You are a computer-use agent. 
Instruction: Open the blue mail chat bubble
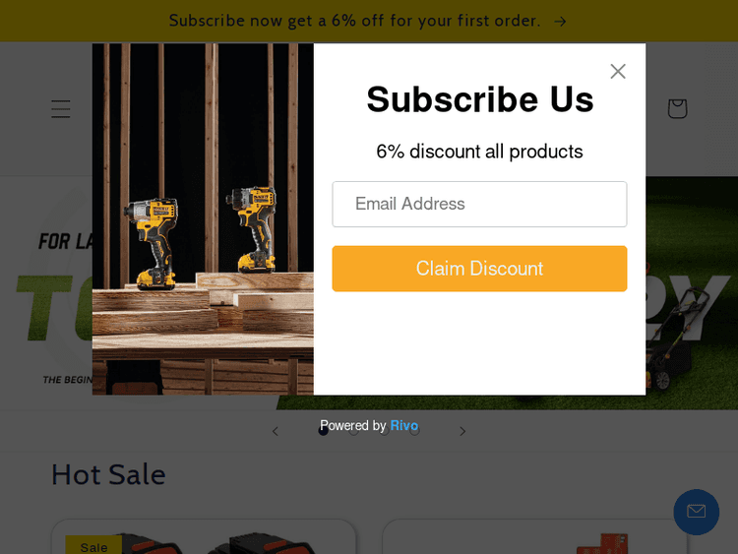[696, 512]
